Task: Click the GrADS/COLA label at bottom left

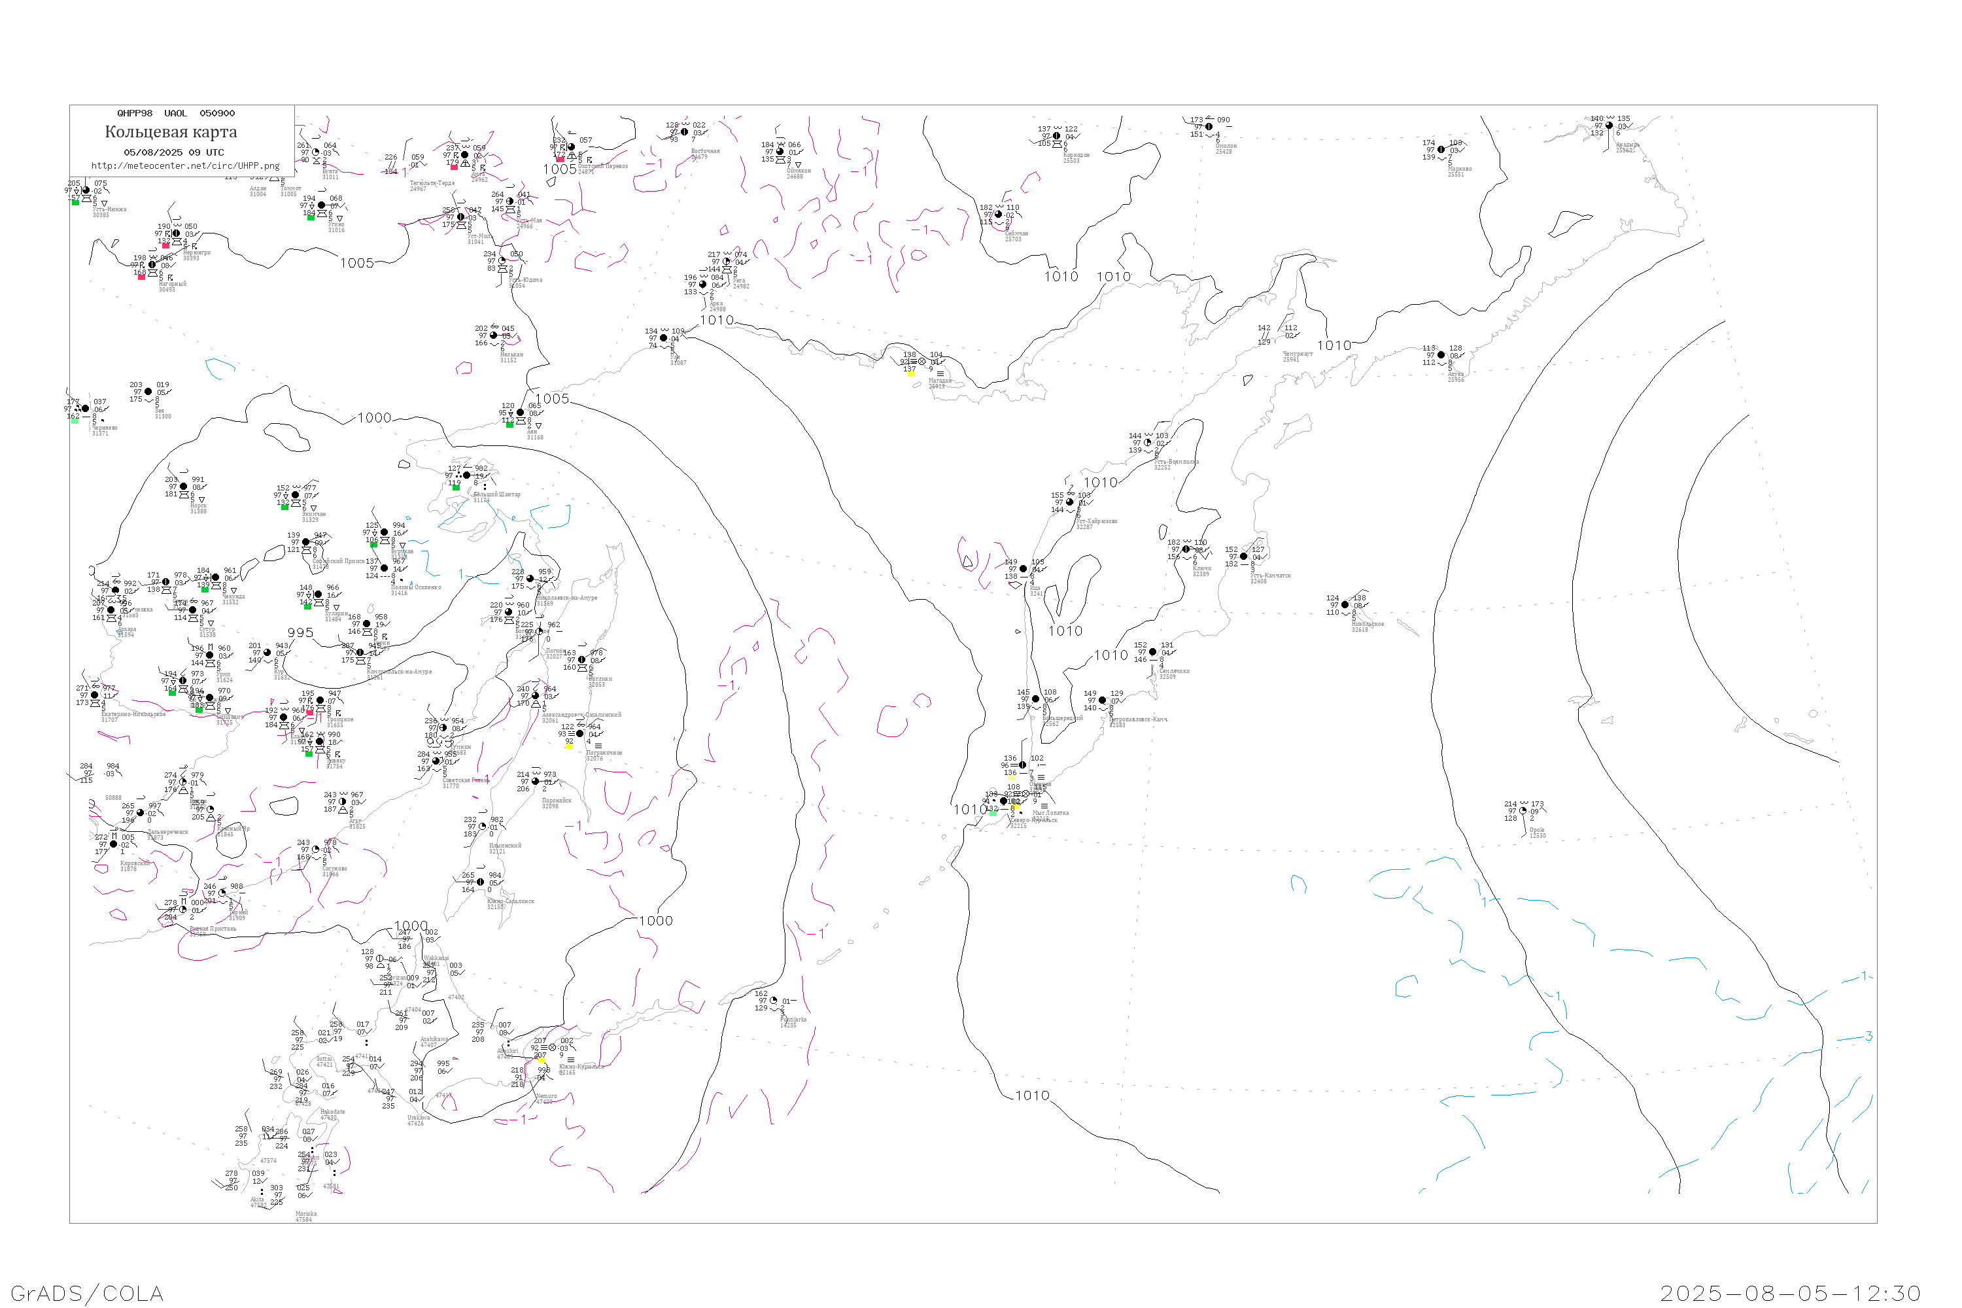Action: coord(87,1293)
